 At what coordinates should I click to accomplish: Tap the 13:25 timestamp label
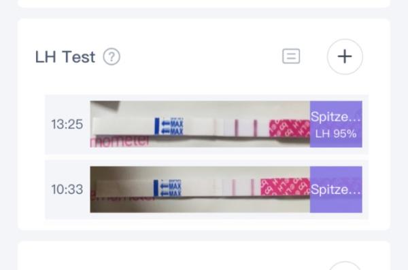tap(67, 124)
